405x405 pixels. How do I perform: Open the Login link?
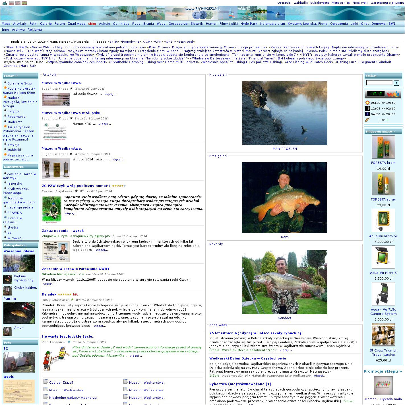[x=399, y=3]
